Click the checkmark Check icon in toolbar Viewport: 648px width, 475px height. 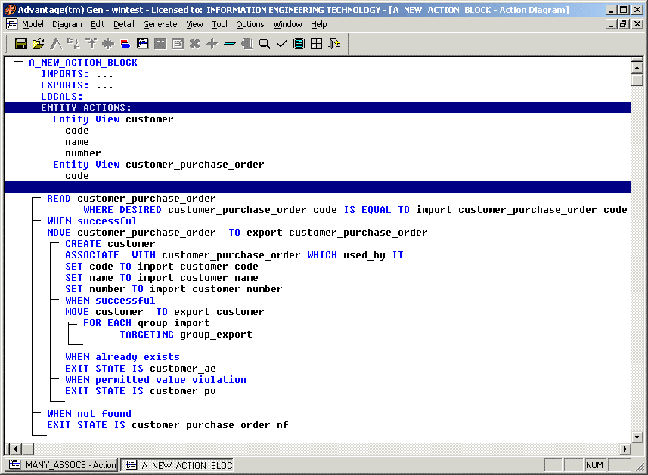click(282, 44)
